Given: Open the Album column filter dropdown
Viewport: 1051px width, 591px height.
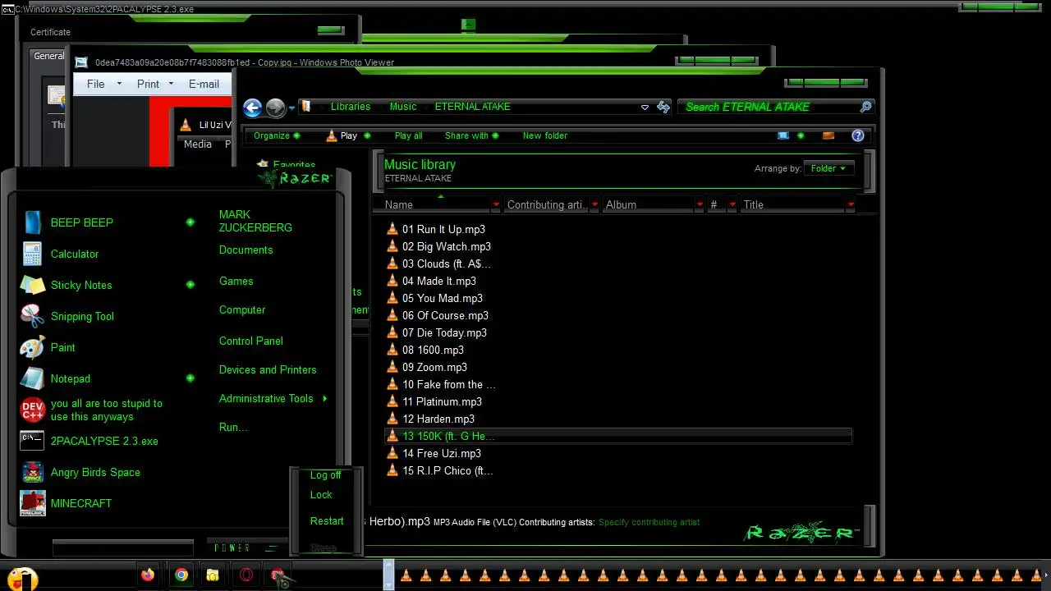Looking at the screenshot, I should pos(700,205).
